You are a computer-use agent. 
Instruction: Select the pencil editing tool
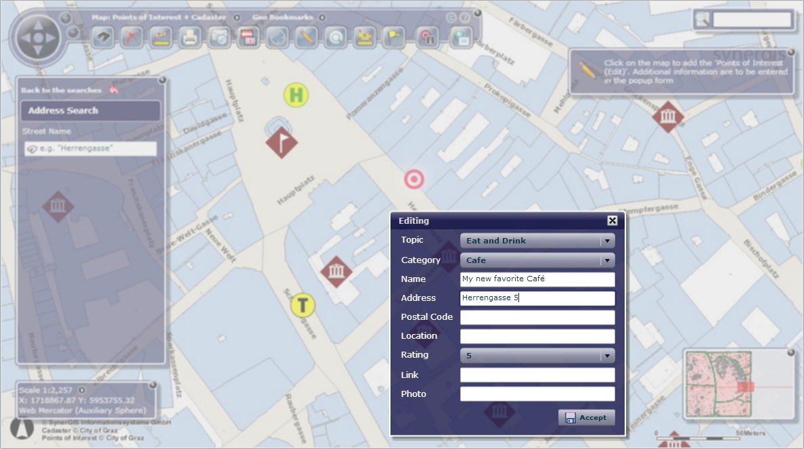point(307,37)
